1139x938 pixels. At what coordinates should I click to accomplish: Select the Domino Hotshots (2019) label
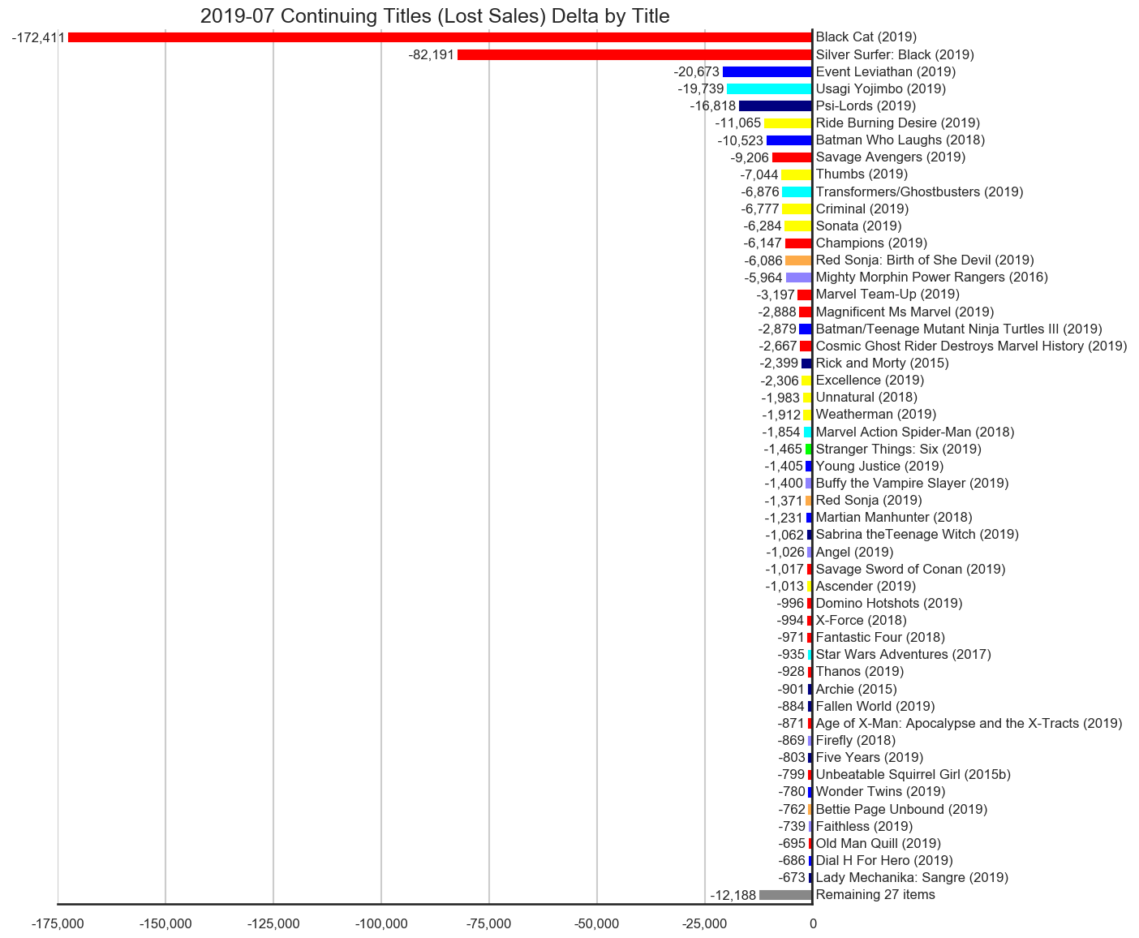pyautogui.click(x=889, y=604)
